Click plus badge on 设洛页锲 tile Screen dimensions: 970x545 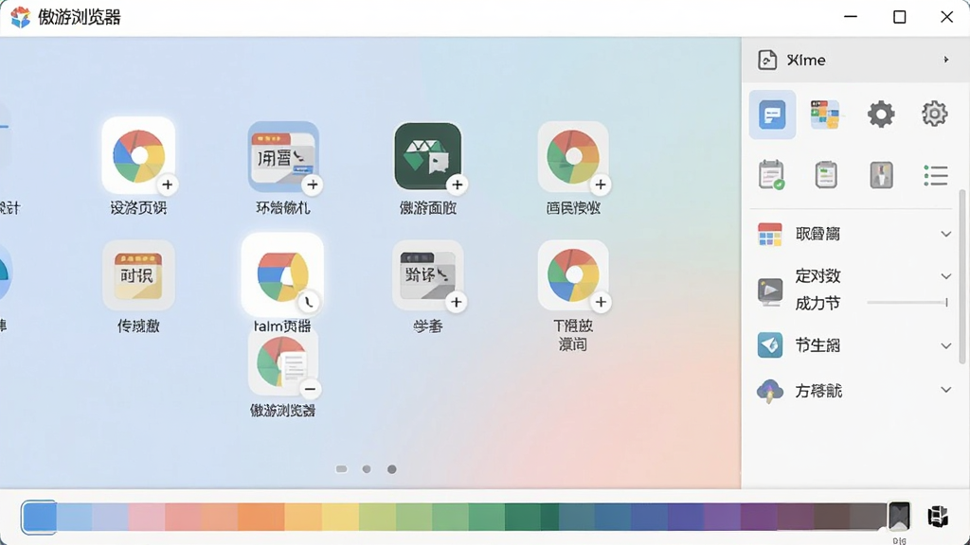[167, 185]
